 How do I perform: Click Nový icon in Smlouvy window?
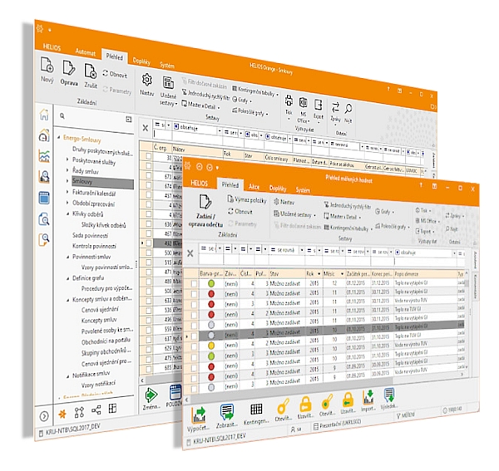(47, 65)
